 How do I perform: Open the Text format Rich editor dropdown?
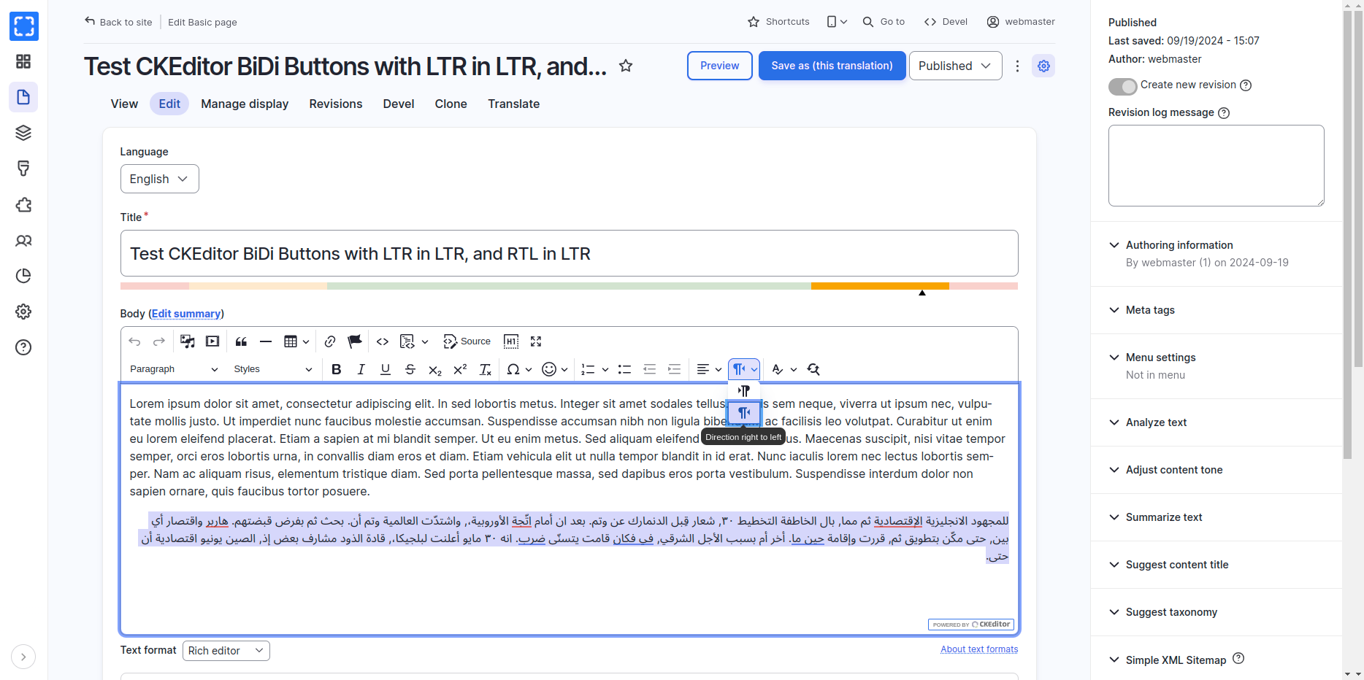click(x=226, y=651)
